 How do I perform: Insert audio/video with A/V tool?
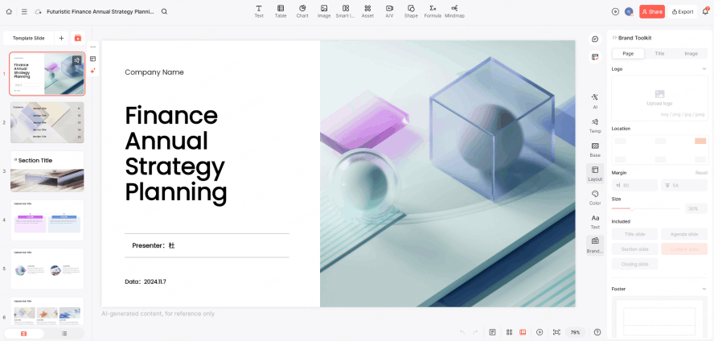coord(389,11)
